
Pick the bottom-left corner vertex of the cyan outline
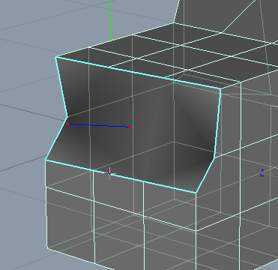[46, 160]
